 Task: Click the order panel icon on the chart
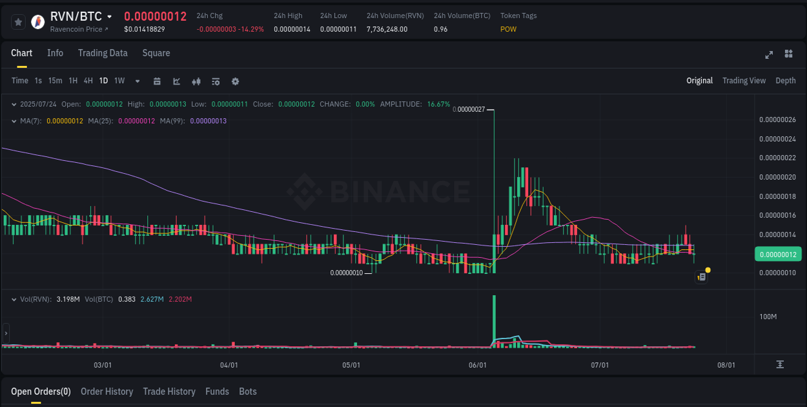point(702,277)
